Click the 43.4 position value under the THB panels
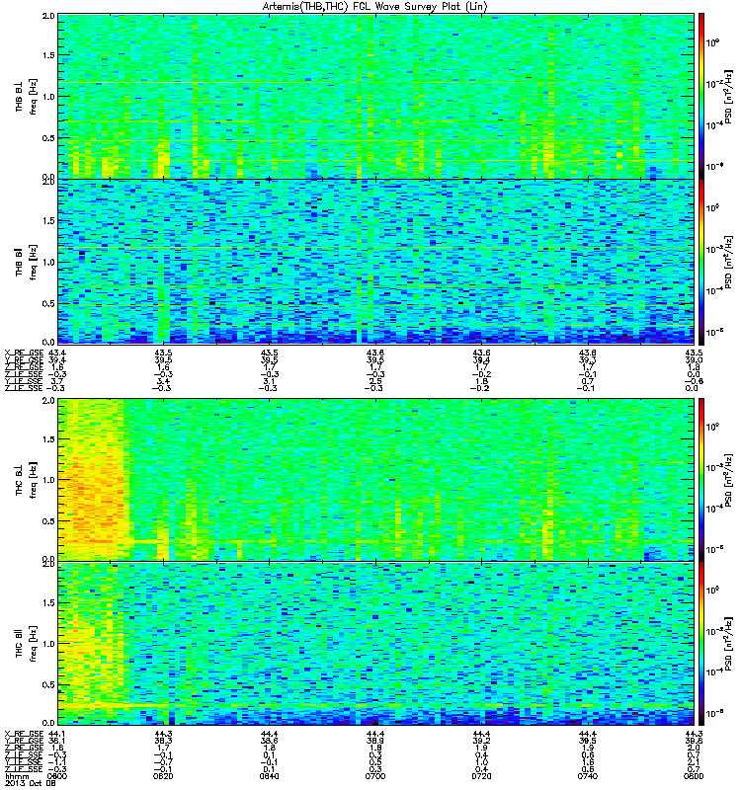The height and width of the screenshot is (790, 741). (57, 353)
